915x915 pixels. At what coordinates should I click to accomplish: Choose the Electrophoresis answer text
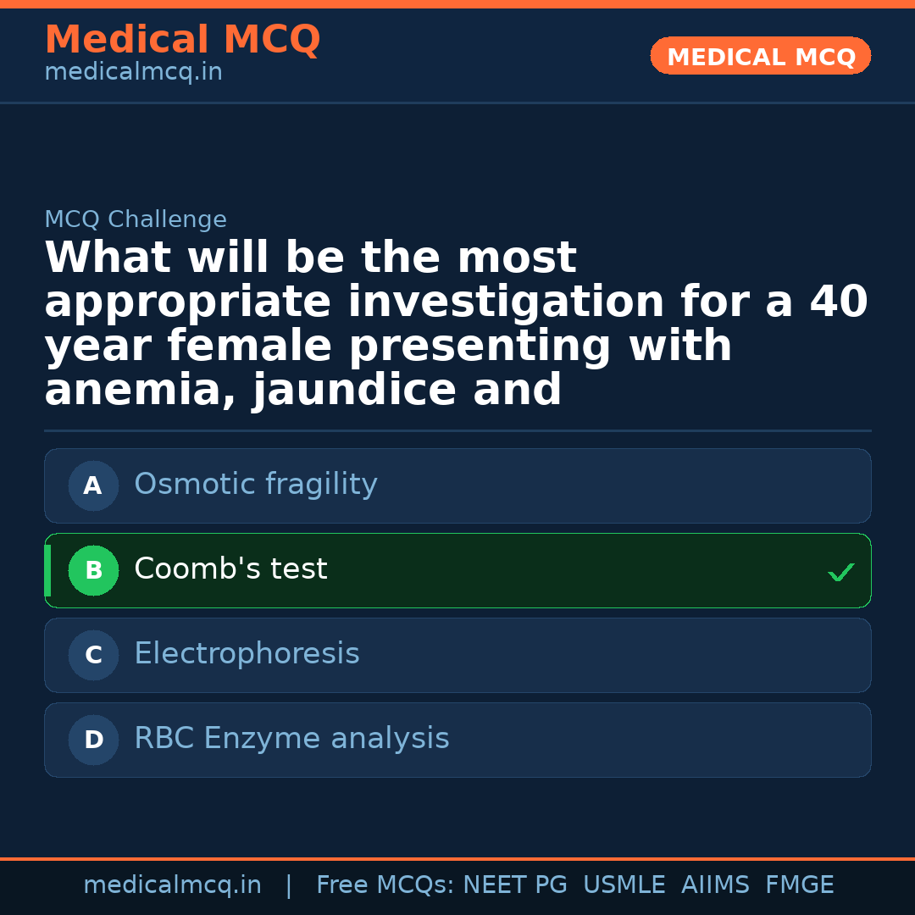click(247, 654)
